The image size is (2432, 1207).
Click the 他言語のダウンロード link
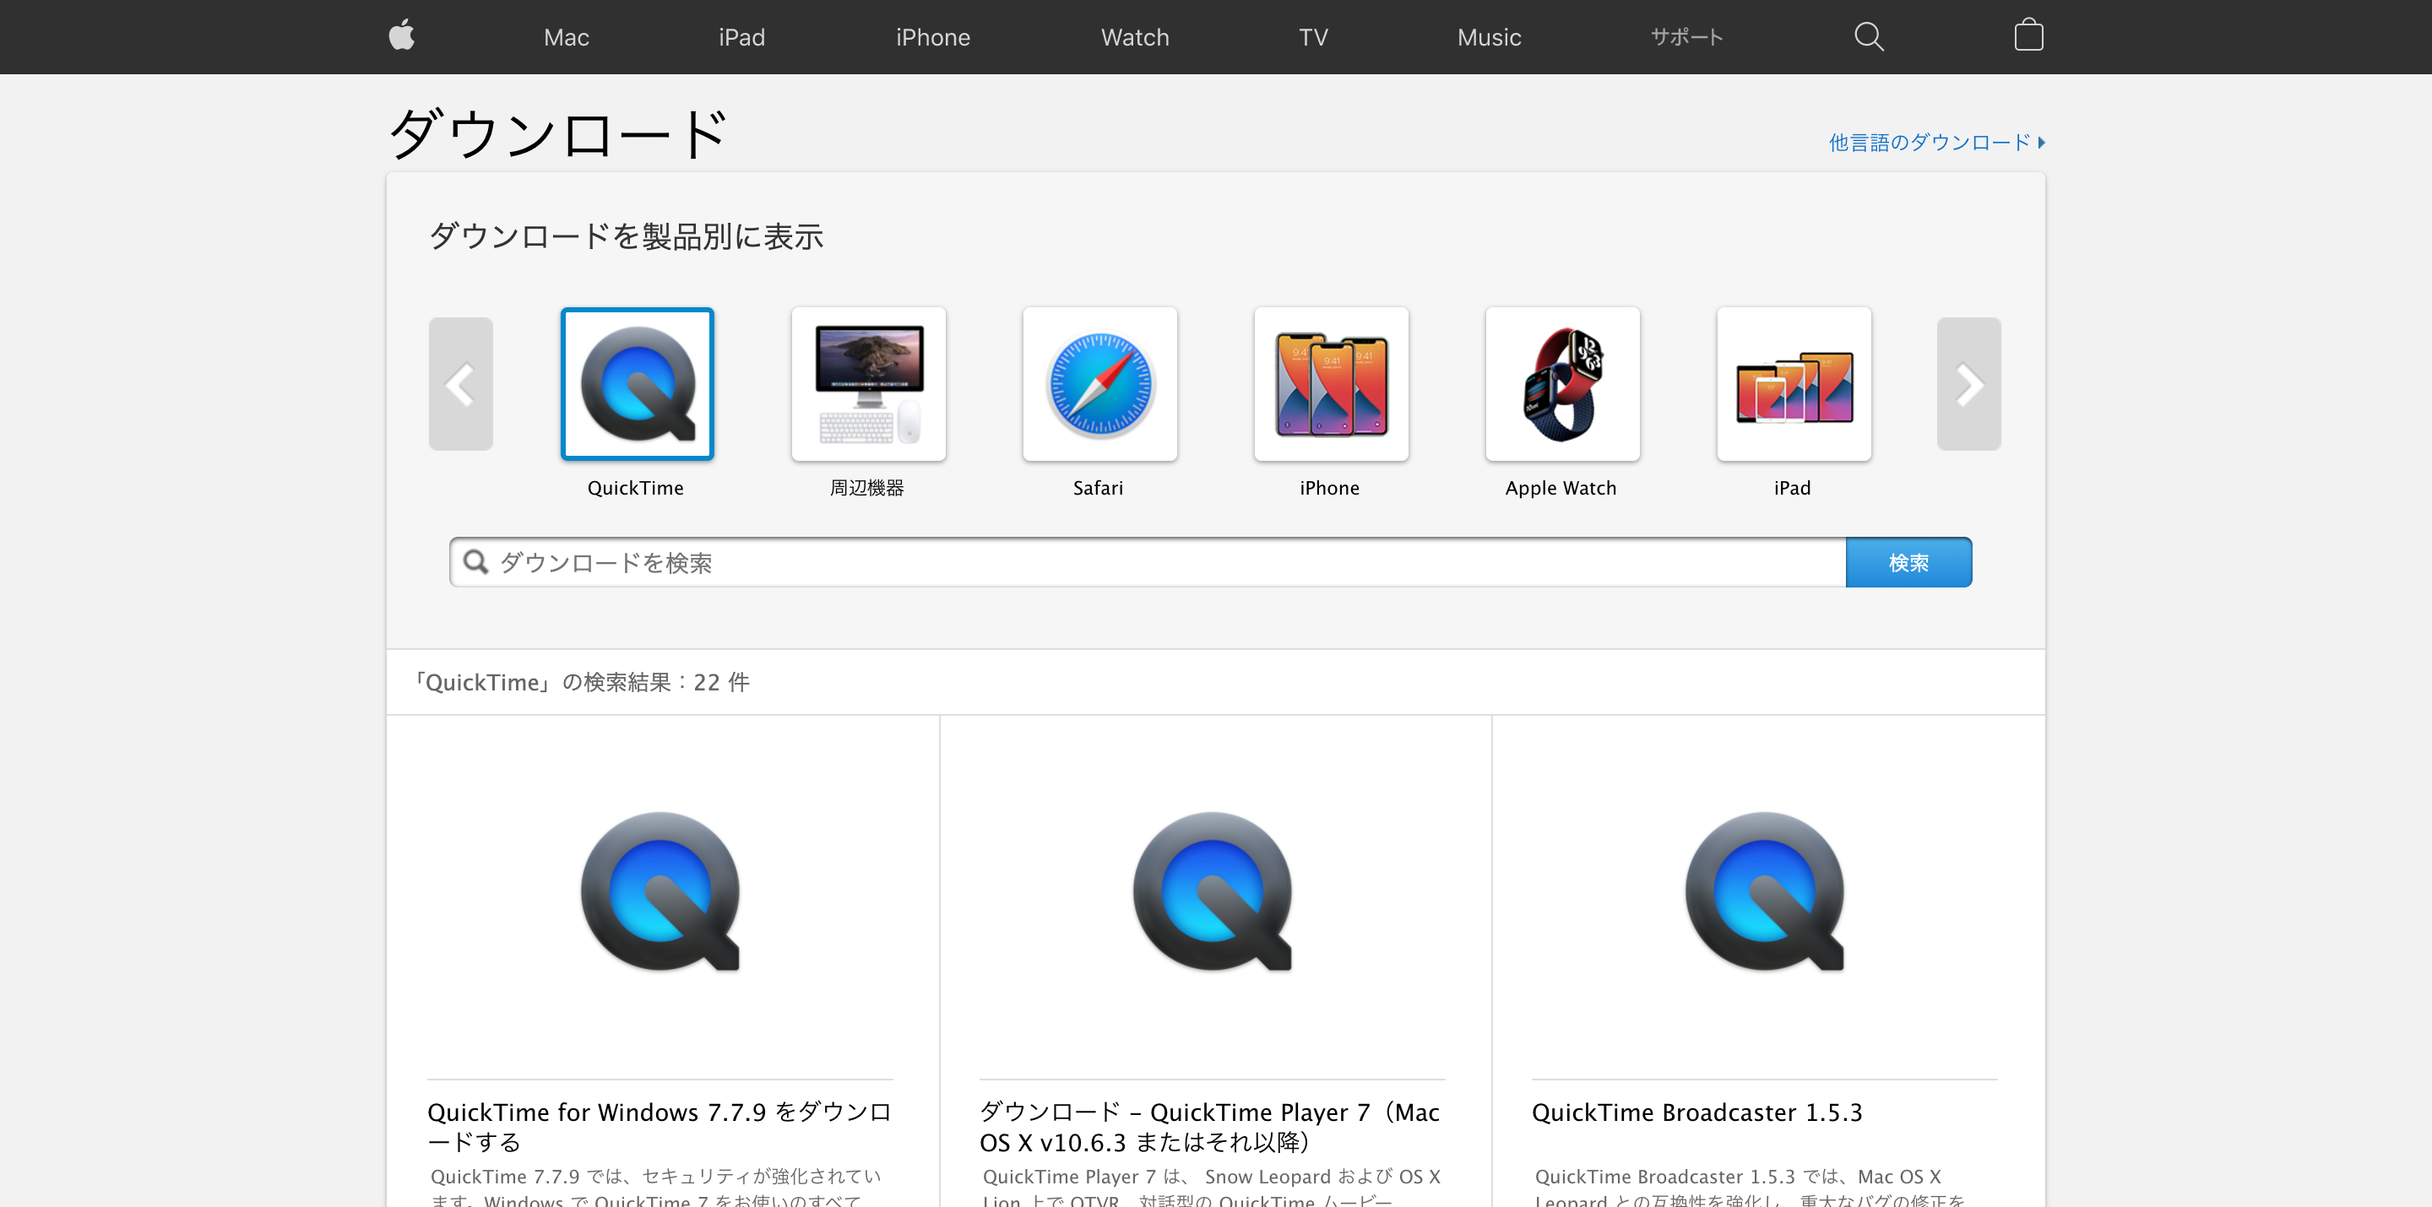(x=1936, y=142)
